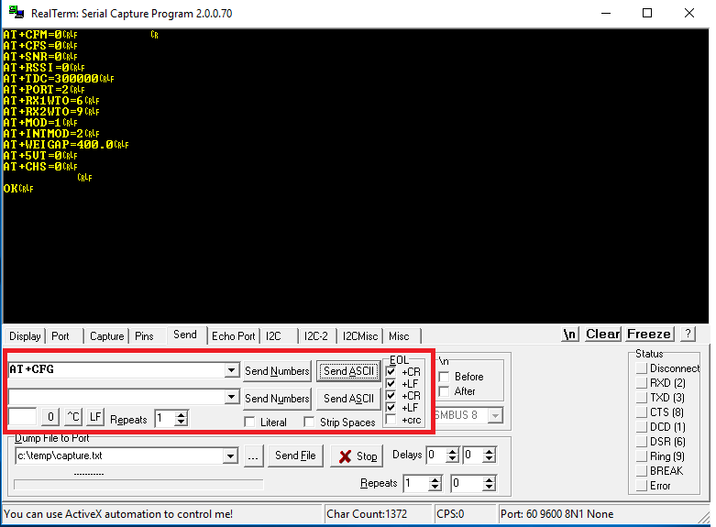Click the Send File button
Image resolution: width=716 pixels, height=527 pixels.
[295, 456]
